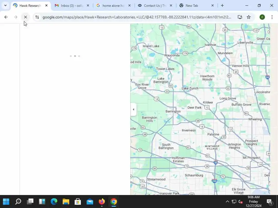Open File Explorer from the taskbar
This screenshot has height=208, width=278.
[x=66, y=201]
